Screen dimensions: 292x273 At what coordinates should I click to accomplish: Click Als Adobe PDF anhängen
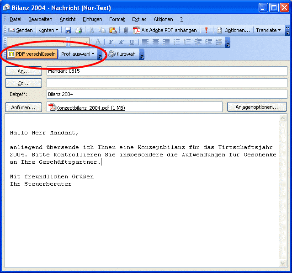tap(165, 30)
